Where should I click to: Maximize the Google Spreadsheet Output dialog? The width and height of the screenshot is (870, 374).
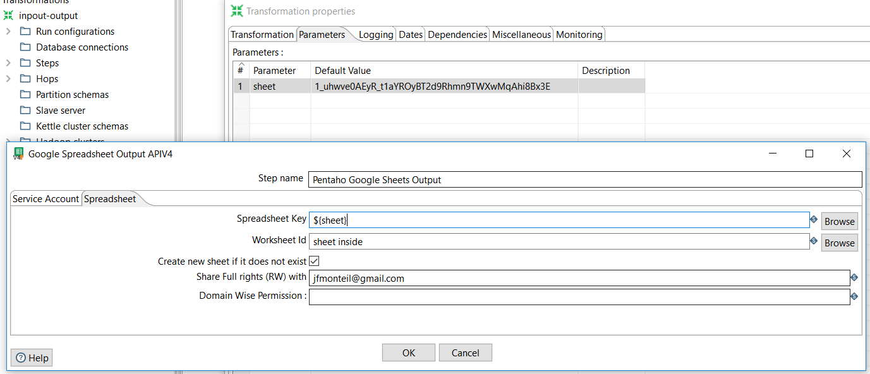tap(809, 154)
